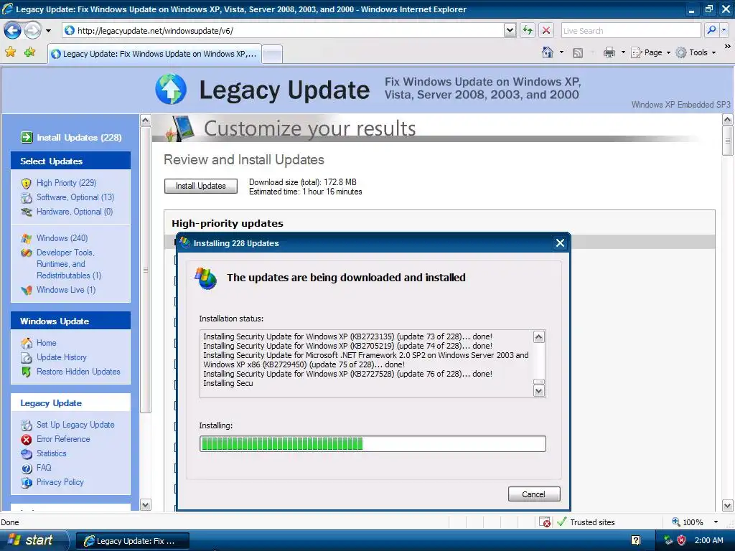This screenshot has width=735, height=551.
Task: Open Developer Tools, Runtimes, and Redistributables
Action: pyautogui.click(x=69, y=264)
